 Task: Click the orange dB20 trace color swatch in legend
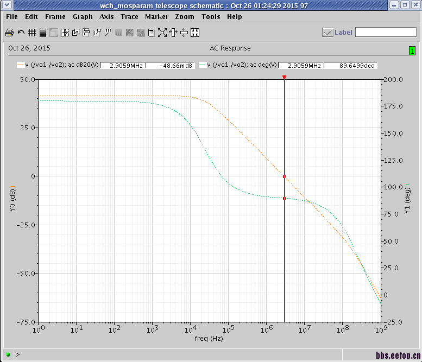pos(21,65)
